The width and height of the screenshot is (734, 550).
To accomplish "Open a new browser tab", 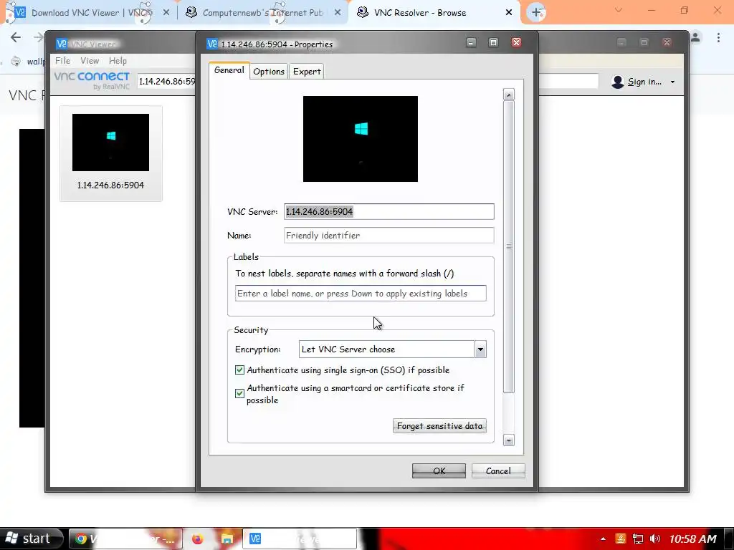I will (x=536, y=13).
